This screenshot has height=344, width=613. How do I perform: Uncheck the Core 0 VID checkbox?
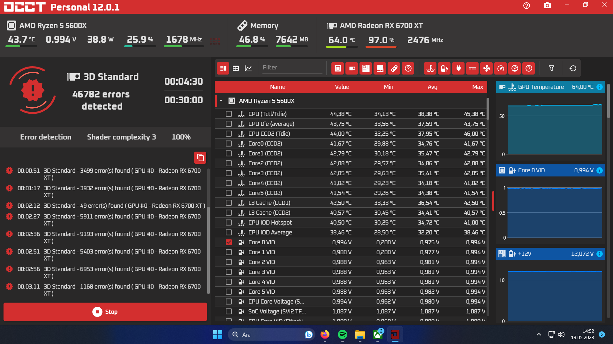coord(229,242)
